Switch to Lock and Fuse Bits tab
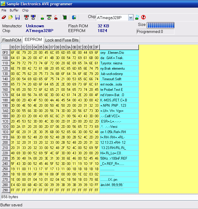 [62, 40]
